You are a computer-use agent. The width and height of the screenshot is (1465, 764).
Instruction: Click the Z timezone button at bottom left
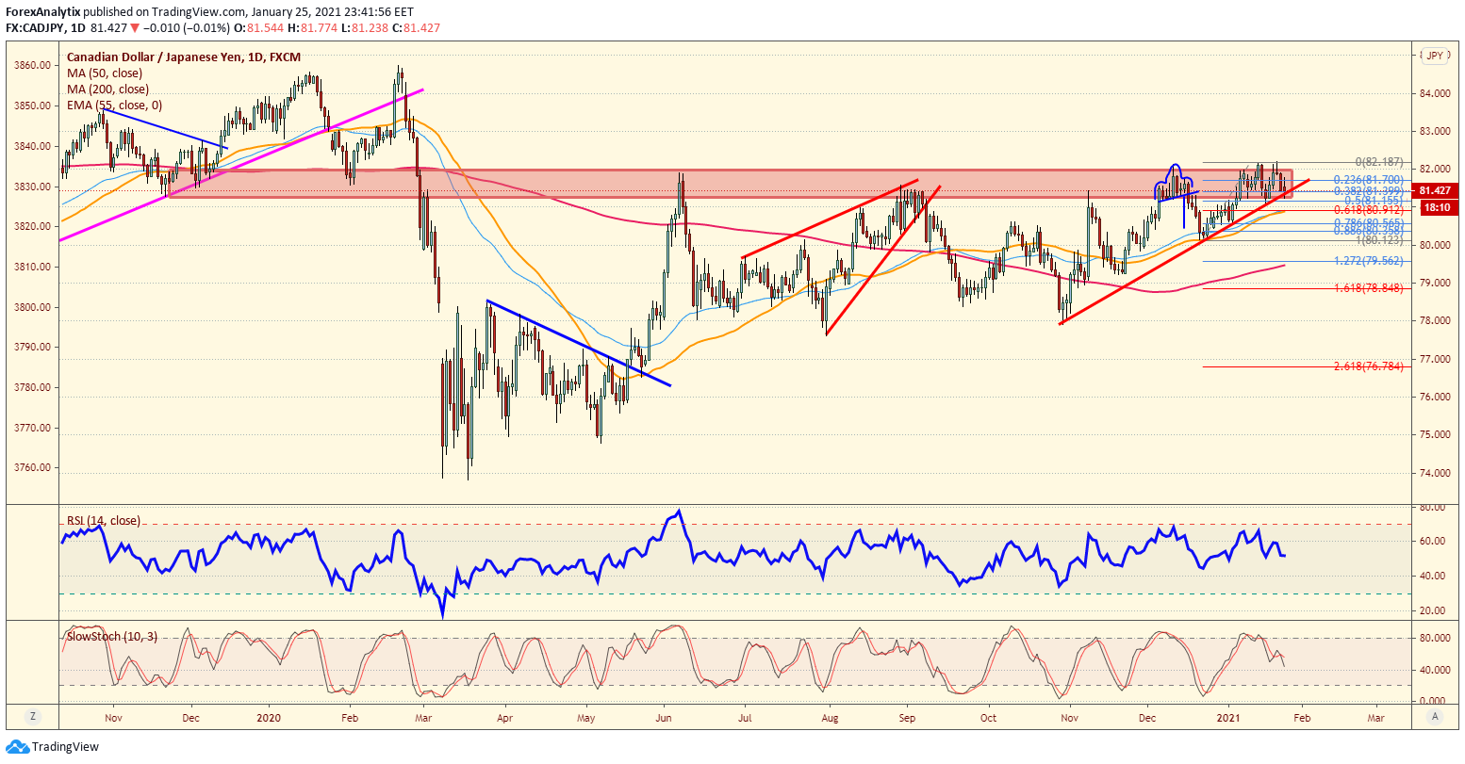(x=32, y=716)
